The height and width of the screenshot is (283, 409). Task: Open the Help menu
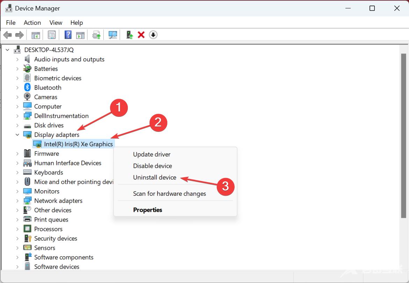(x=77, y=23)
